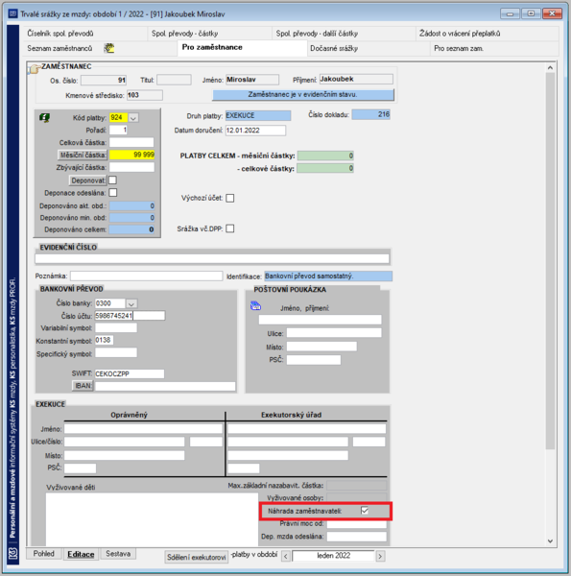Click the IBAN button

[83, 386]
